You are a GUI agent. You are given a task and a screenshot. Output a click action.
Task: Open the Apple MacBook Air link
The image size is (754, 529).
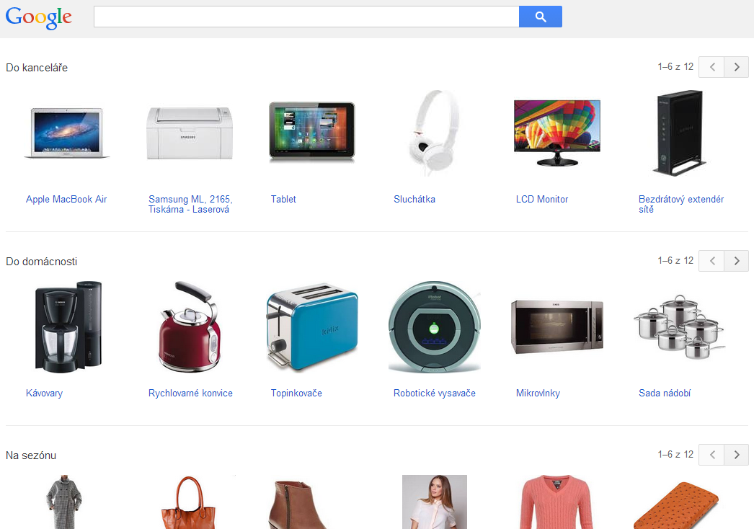click(66, 199)
